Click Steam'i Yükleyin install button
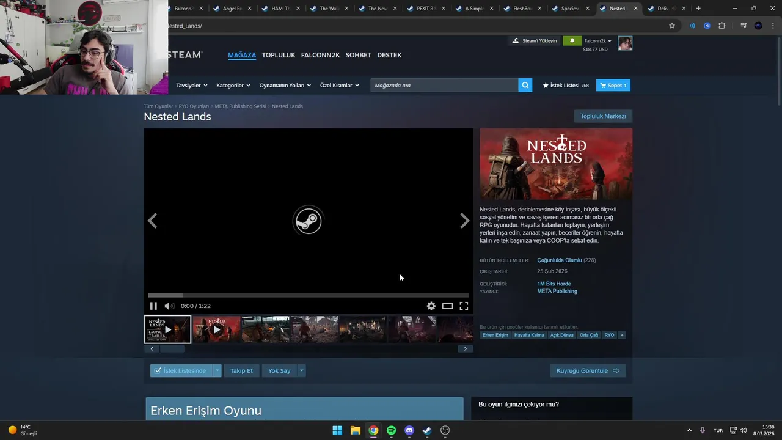The width and height of the screenshot is (782, 440). [x=535, y=41]
